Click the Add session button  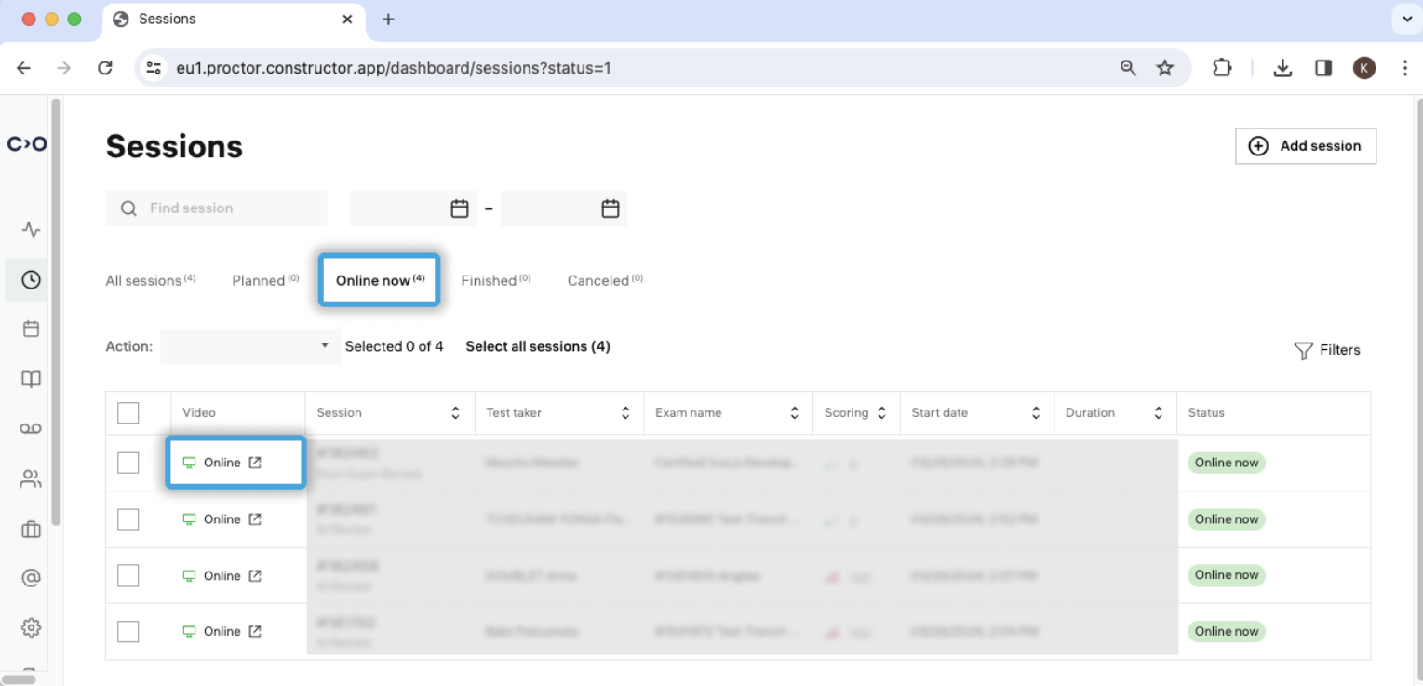click(1305, 146)
